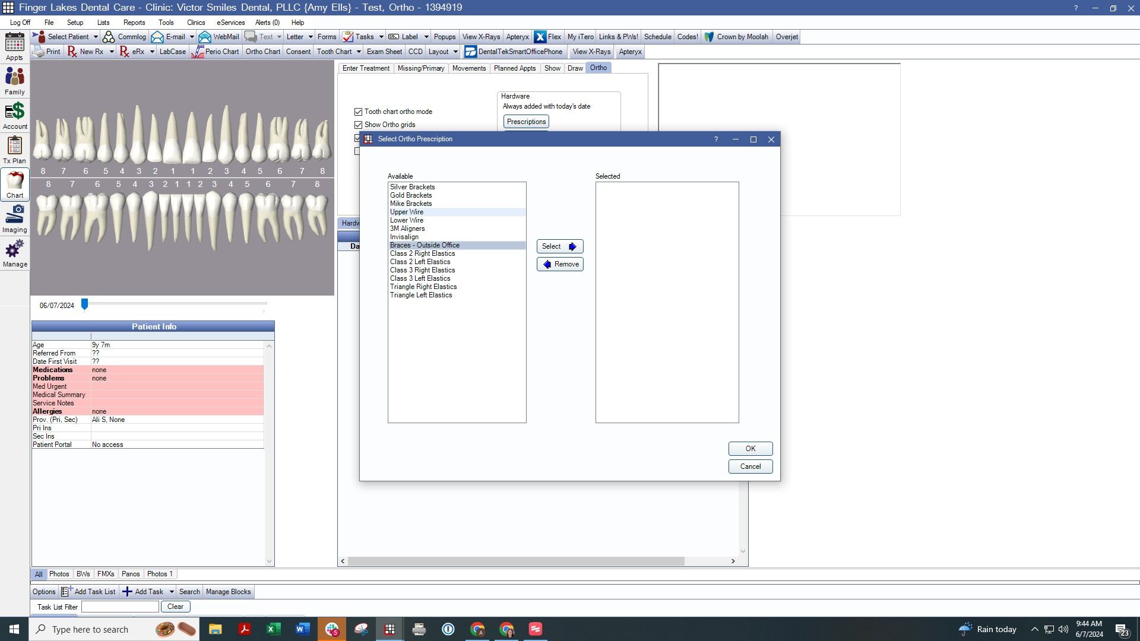Uncheck Tooth chart ortho mode

358,112
